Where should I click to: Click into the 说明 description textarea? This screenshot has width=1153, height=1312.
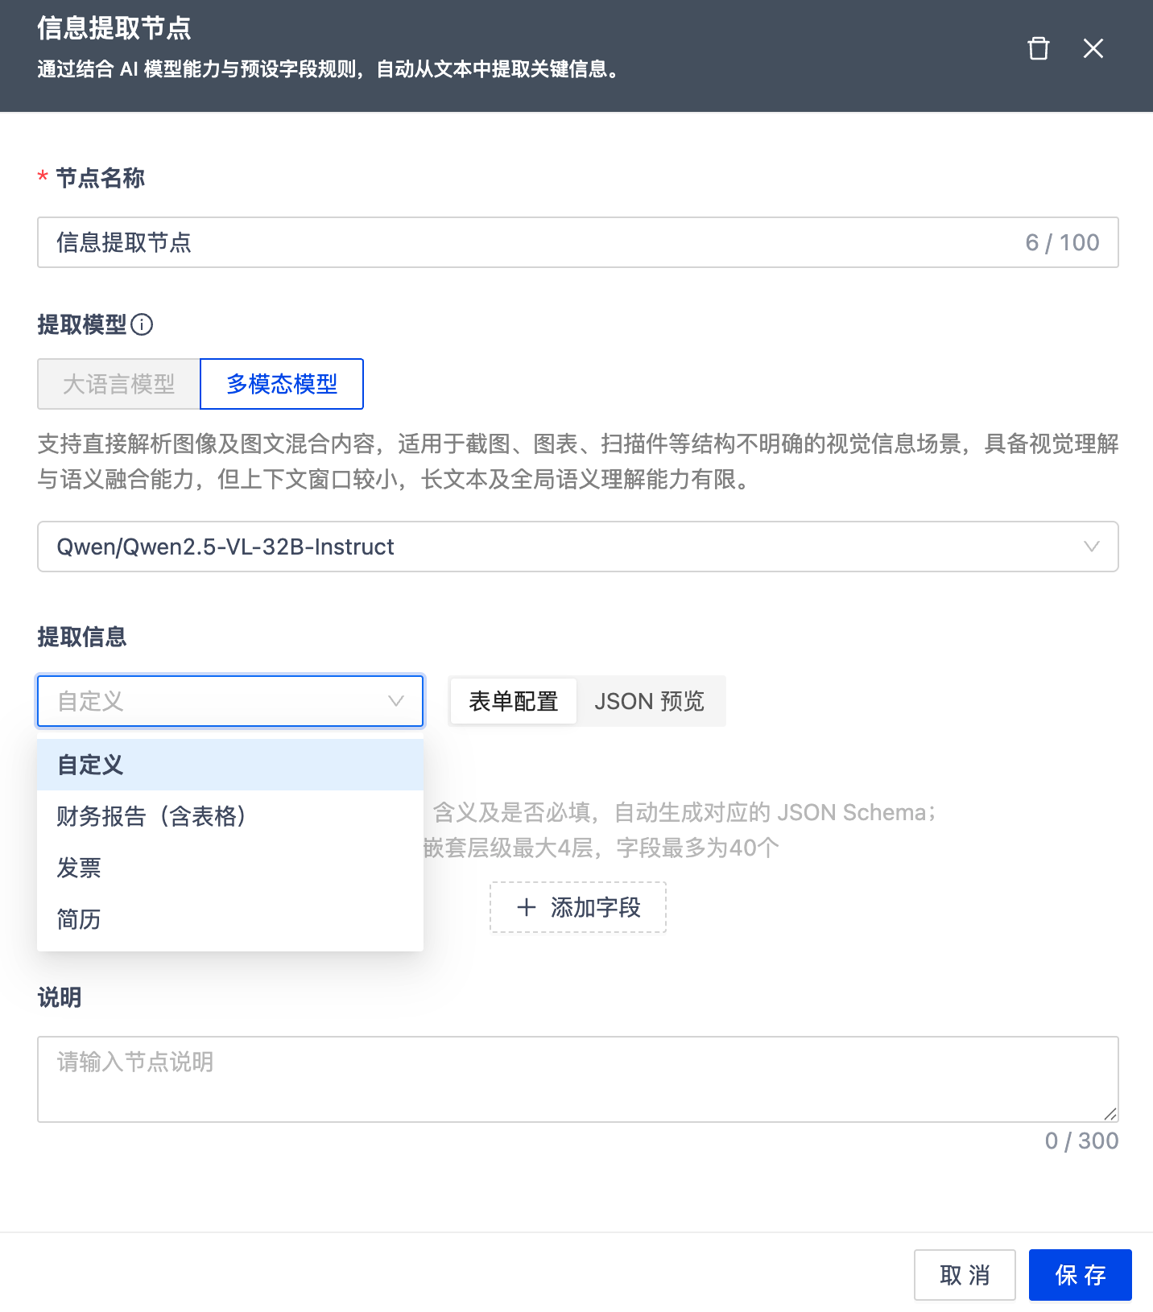coord(576,1079)
